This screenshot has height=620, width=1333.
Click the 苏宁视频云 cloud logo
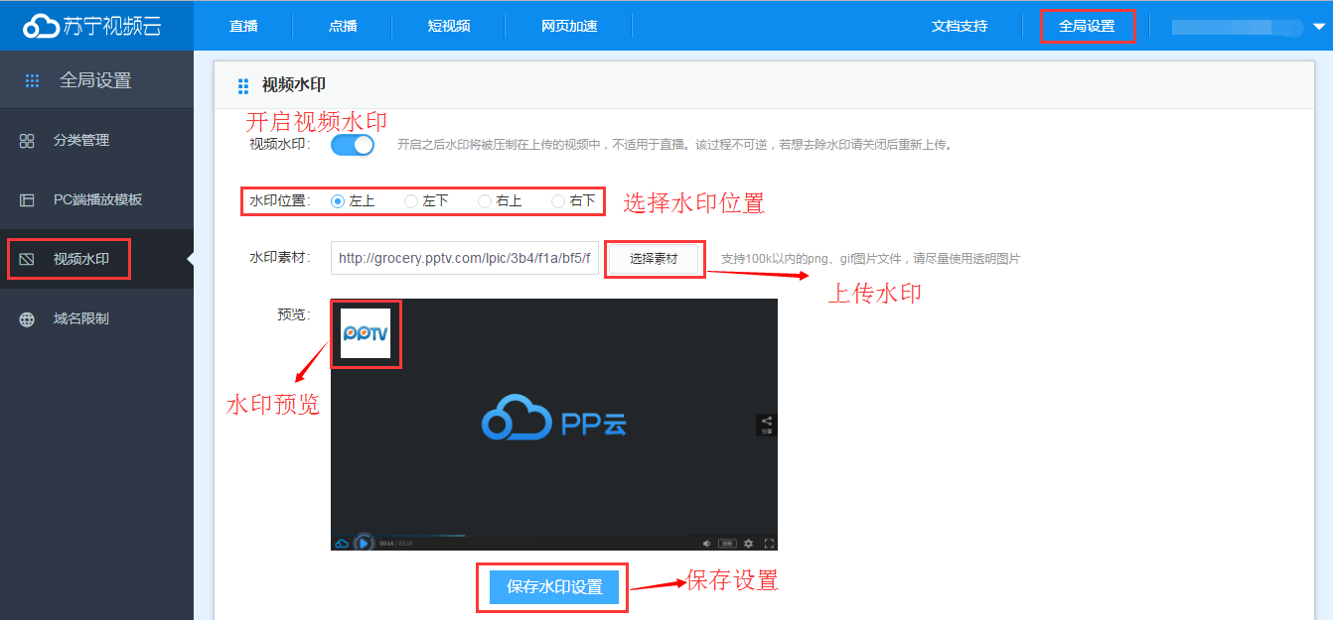[x=92, y=26]
